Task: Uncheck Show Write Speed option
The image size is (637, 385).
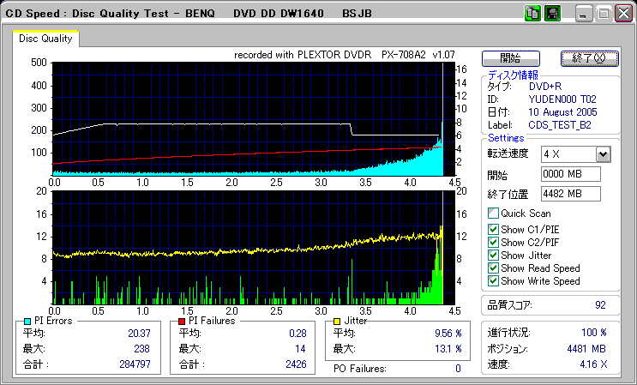Action: (493, 280)
